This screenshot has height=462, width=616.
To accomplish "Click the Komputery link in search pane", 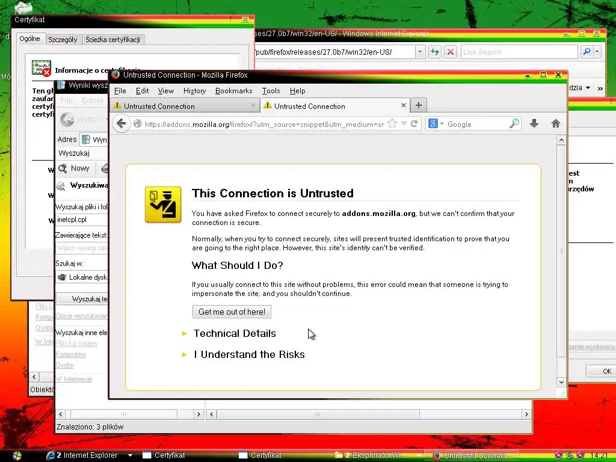I will pyautogui.click(x=71, y=354).
